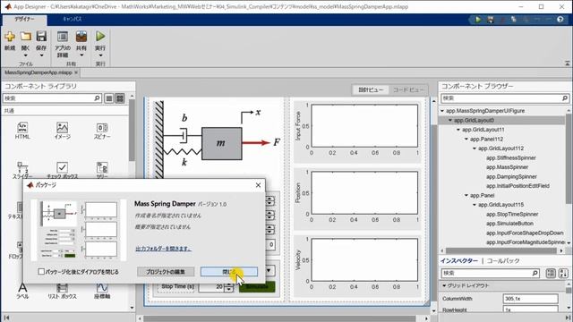Image resolution: width=573 pixels, height=322 pixels.
Task: Select app.SimulateButton in component browser
Action: click(509, 224)
